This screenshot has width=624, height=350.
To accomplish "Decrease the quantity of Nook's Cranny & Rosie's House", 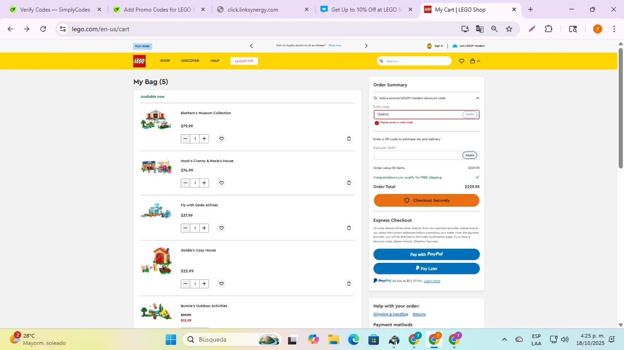I will pyautogui.click(x=186, y=183).
